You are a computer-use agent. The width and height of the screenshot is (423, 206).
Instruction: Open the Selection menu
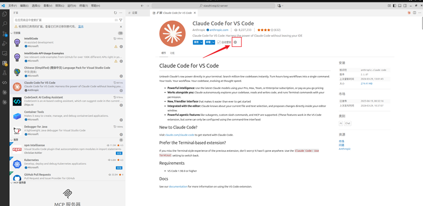(x=36, y=6)
